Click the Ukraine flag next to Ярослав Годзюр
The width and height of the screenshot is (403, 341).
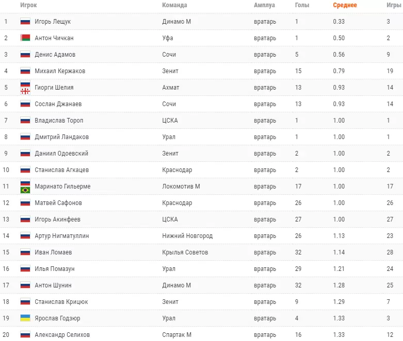(x=25, y=318)
